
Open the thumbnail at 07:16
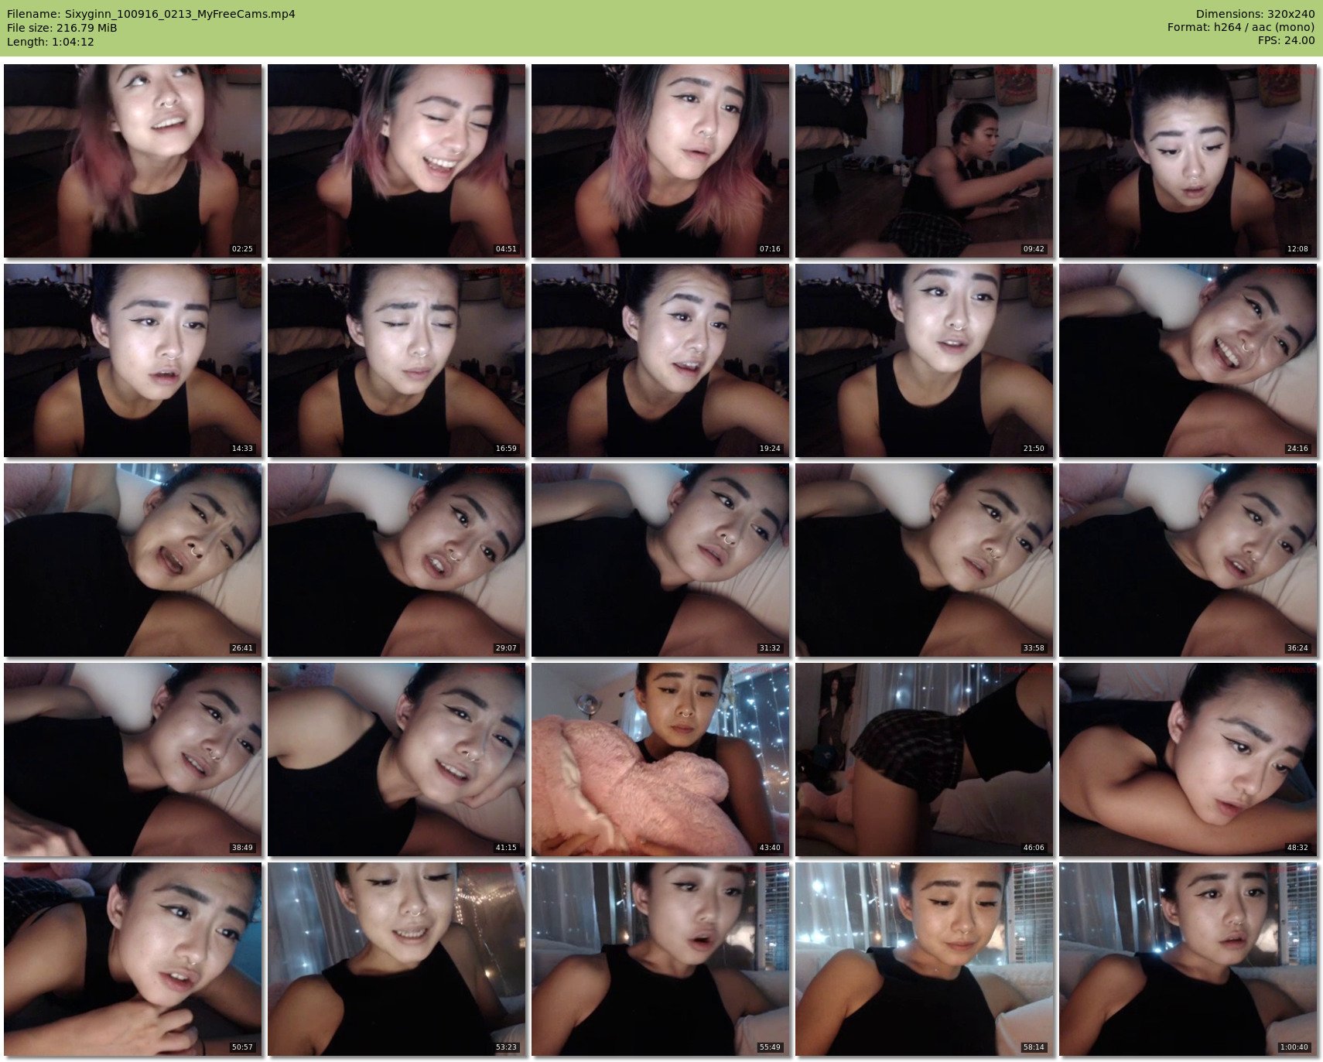coord(660,161)
